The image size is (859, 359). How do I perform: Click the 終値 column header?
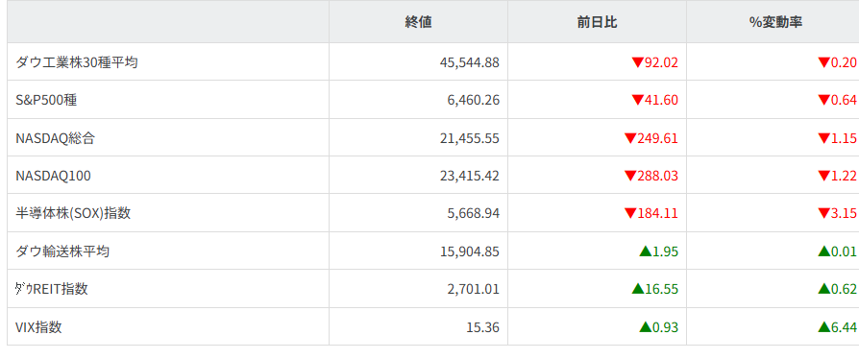click(419, 22)
